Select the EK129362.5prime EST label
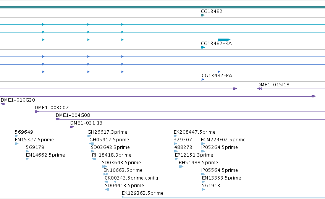The image size is (325, 199). (142, 193)
